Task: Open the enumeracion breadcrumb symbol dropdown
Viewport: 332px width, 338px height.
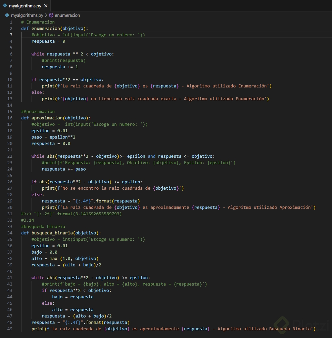Action: (x=67, y=15)
